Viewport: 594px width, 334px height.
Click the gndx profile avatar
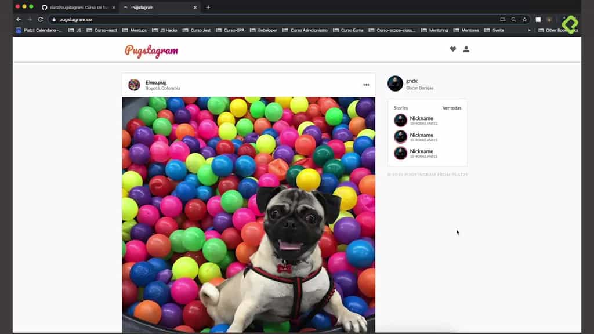pyautogui.click(x=395, y=83)
